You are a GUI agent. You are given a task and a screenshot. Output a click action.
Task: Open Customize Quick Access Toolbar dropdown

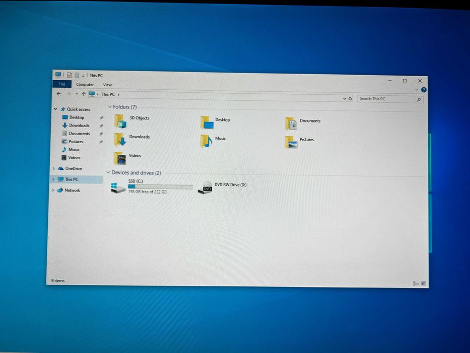83,75
